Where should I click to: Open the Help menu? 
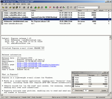29,4
